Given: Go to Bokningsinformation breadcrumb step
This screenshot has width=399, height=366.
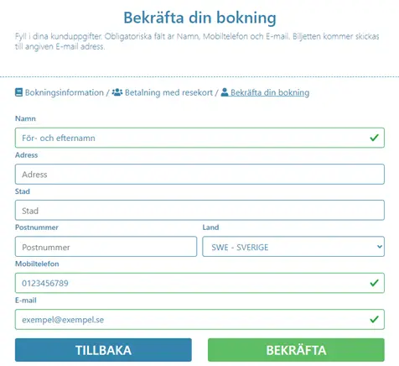Looking at the screenshot, I should (x=65, y=92).
